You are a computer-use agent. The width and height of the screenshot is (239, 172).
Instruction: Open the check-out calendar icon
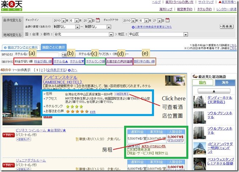167,20
